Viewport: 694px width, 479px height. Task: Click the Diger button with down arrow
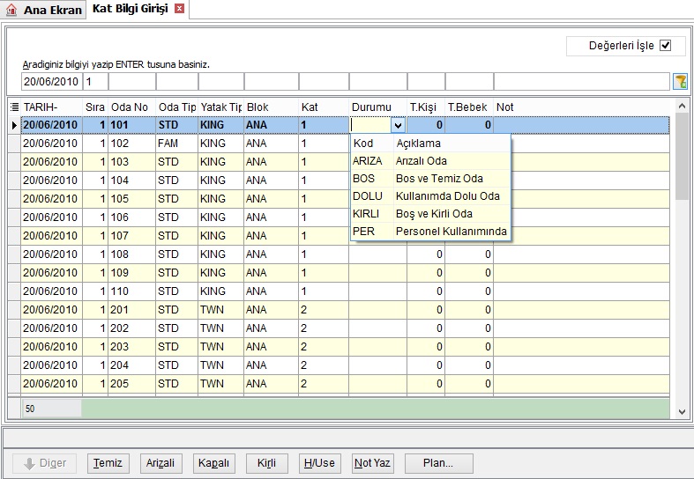tap(44, 463)
